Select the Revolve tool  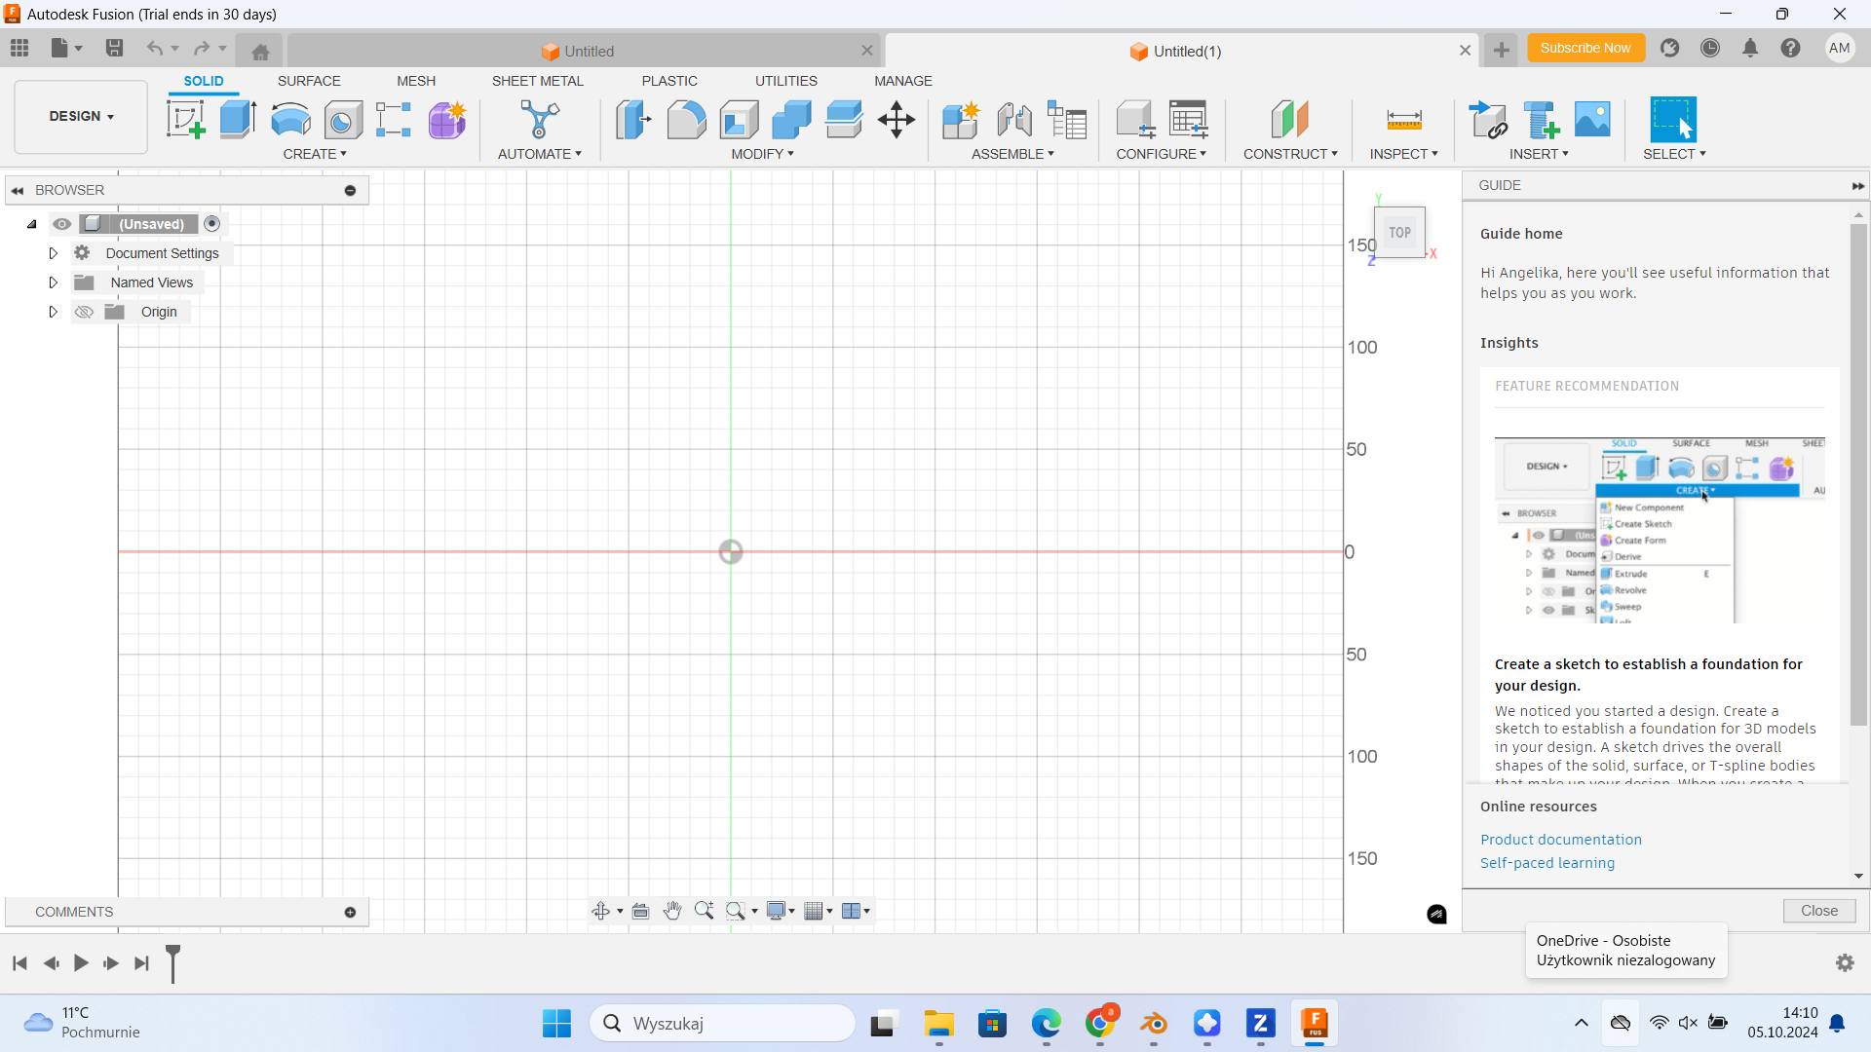(290, 120)
